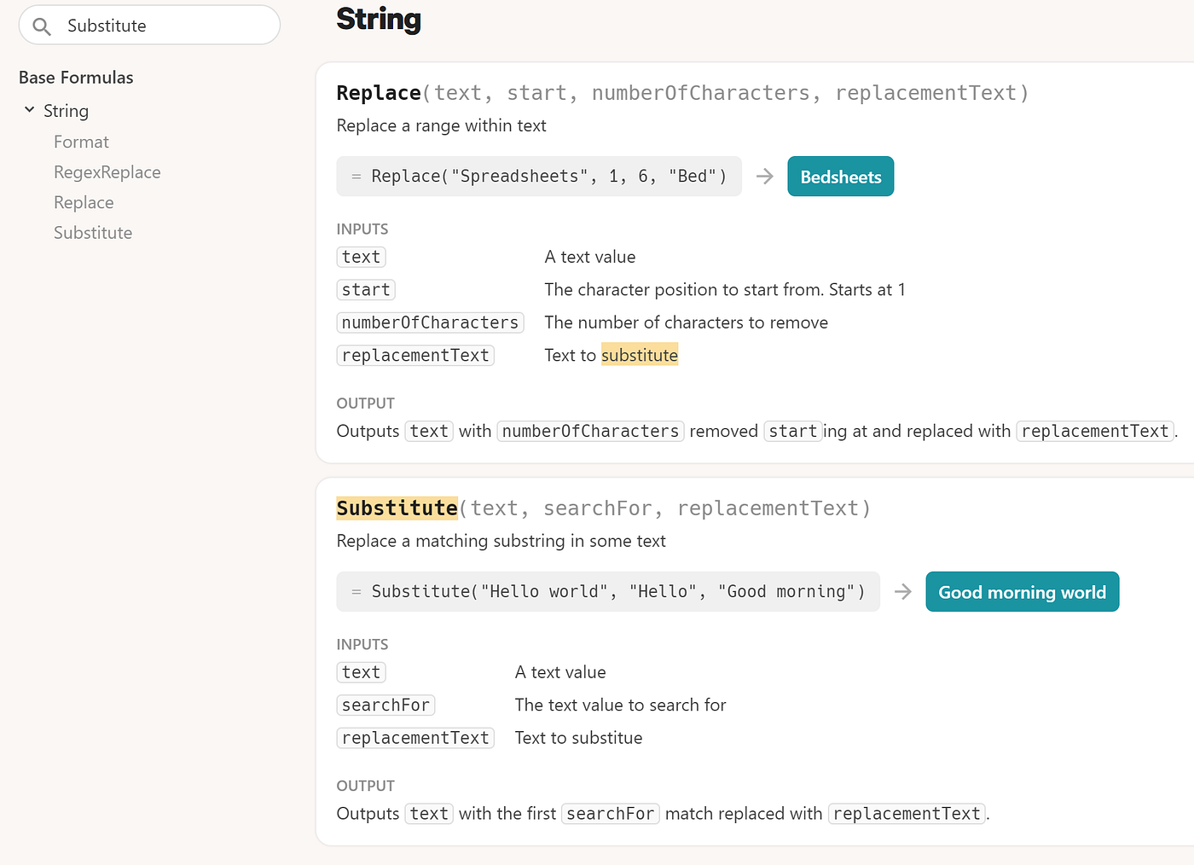Click the search magnifier icon

[x=42, y=26]
